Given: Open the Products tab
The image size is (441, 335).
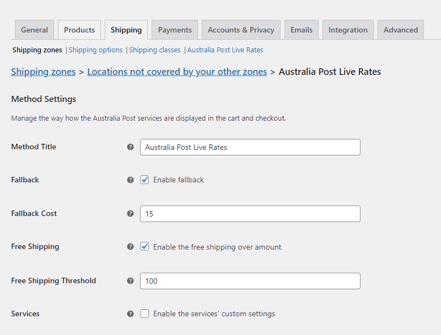Looking at the screenshot, I should pos(79,30).
